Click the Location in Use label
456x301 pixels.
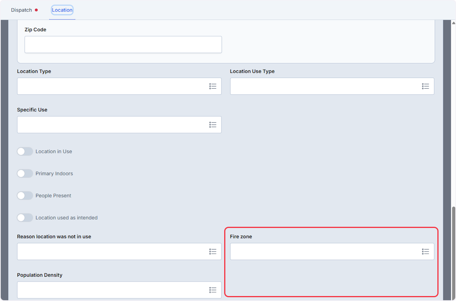[54, 151]
